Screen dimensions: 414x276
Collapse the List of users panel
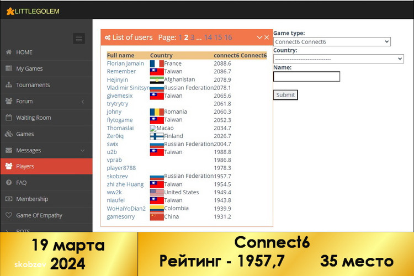tap(259, 38)
